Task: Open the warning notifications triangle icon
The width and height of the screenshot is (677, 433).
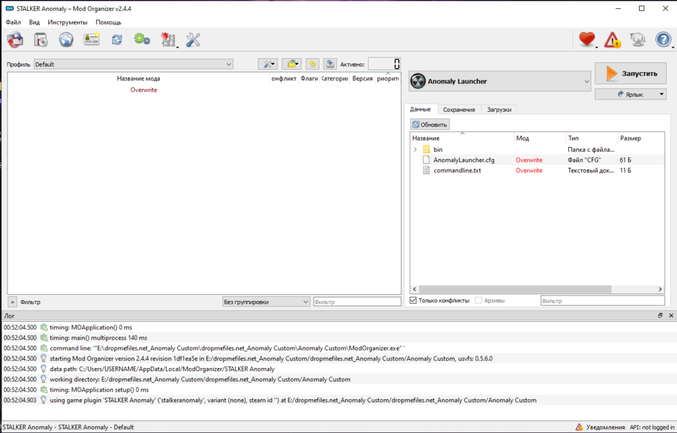Action: coord(612,40)
